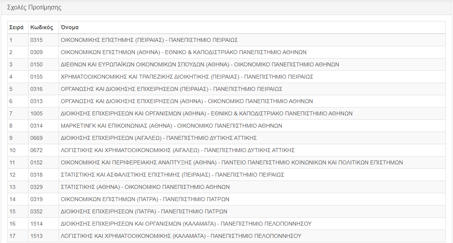Click the ΔΙΕΘΝΩΝ ΚΑΙ ΕΥΡΩΠΑΪΚΩΝ ΟΙΚΟΝΟΜΙΚΩΝ ΣΠΟΥΔΩΝ entry
This screenshot has height=243, width=453.
pyautogui.click(x=200, y=64)
